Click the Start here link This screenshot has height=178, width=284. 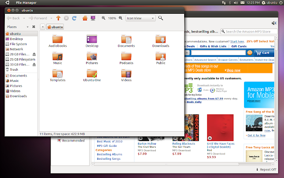tap(237, 41)
